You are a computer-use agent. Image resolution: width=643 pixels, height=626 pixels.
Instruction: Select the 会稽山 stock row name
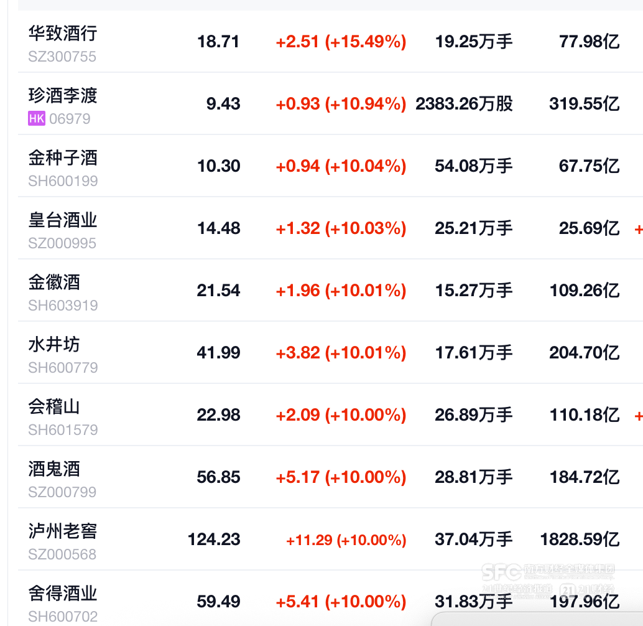tap(54, 406)
